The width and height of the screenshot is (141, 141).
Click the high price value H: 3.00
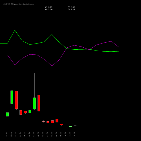tap(71, 7)
